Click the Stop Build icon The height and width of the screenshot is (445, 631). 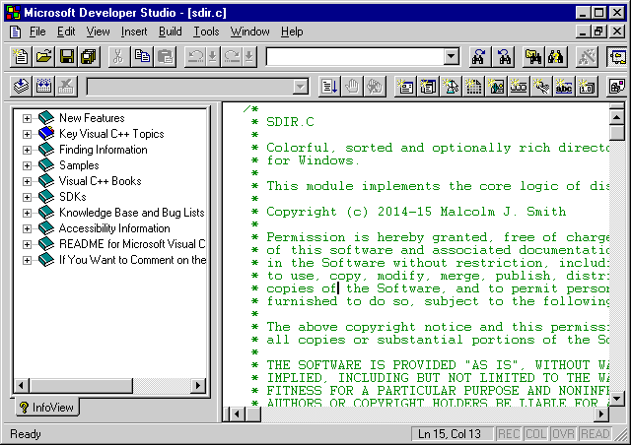click(66, 87)
